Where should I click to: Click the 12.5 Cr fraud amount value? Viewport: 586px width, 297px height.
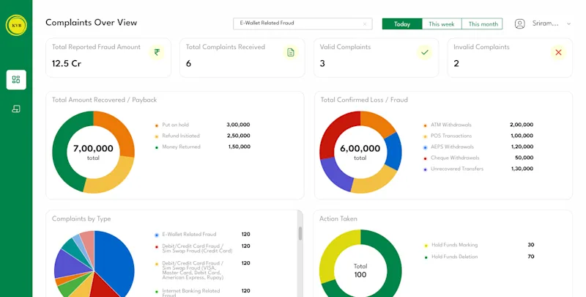(67, 64)
